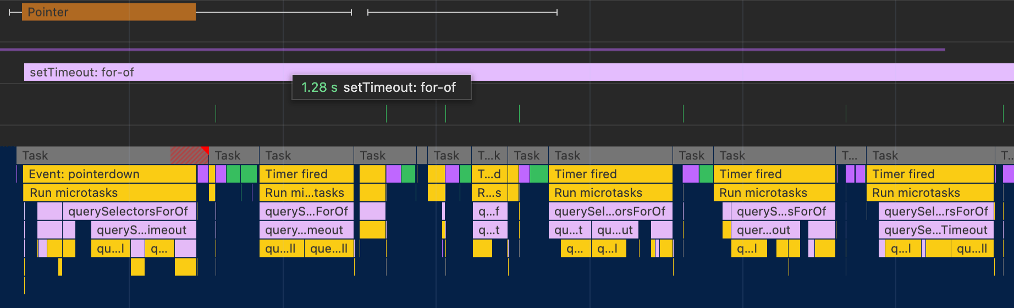Image resolution: width=1014 pixels, height=308 pixels.
Task: Click Timer fired above querySel...orsForOf stack
Action: click(x=610, y=174)
